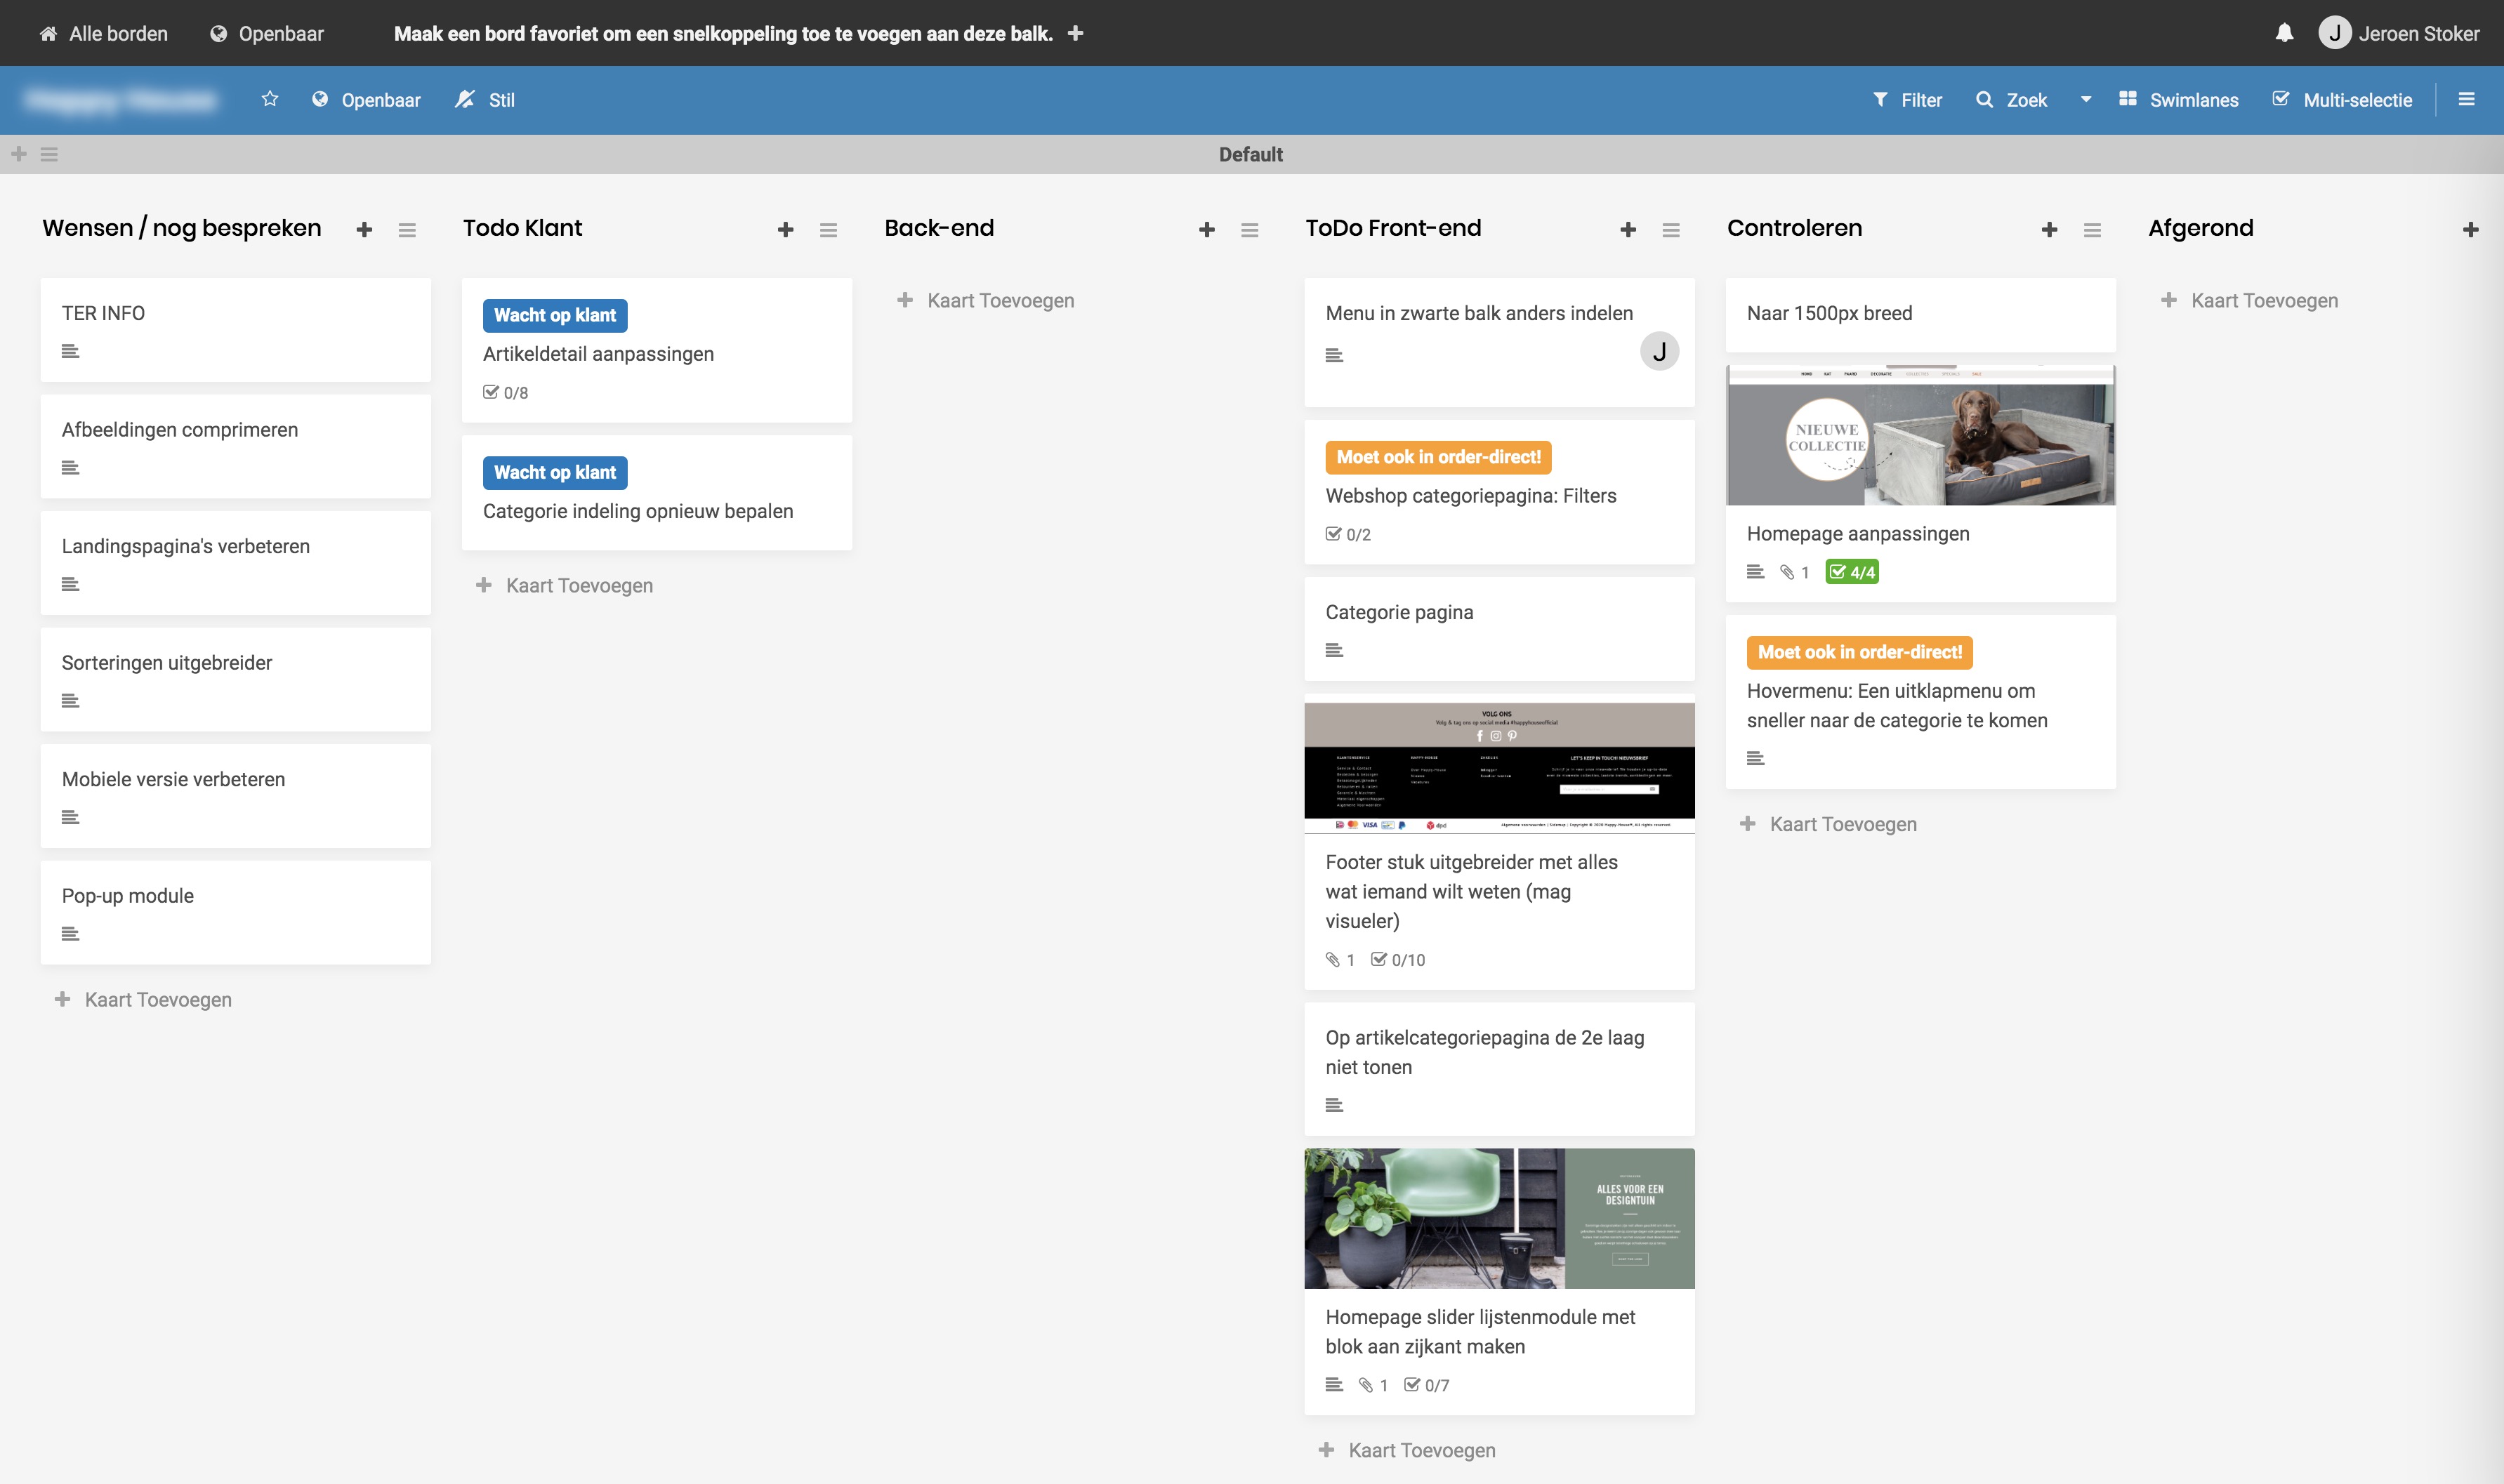Add a card to the Afgerond list with its plus icon

coord(2470,230)
